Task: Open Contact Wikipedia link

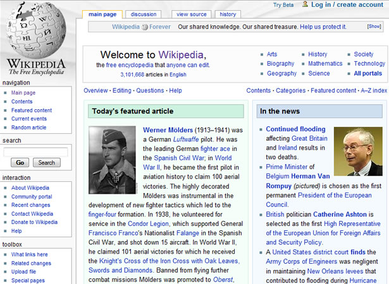Action: [32, 214]
